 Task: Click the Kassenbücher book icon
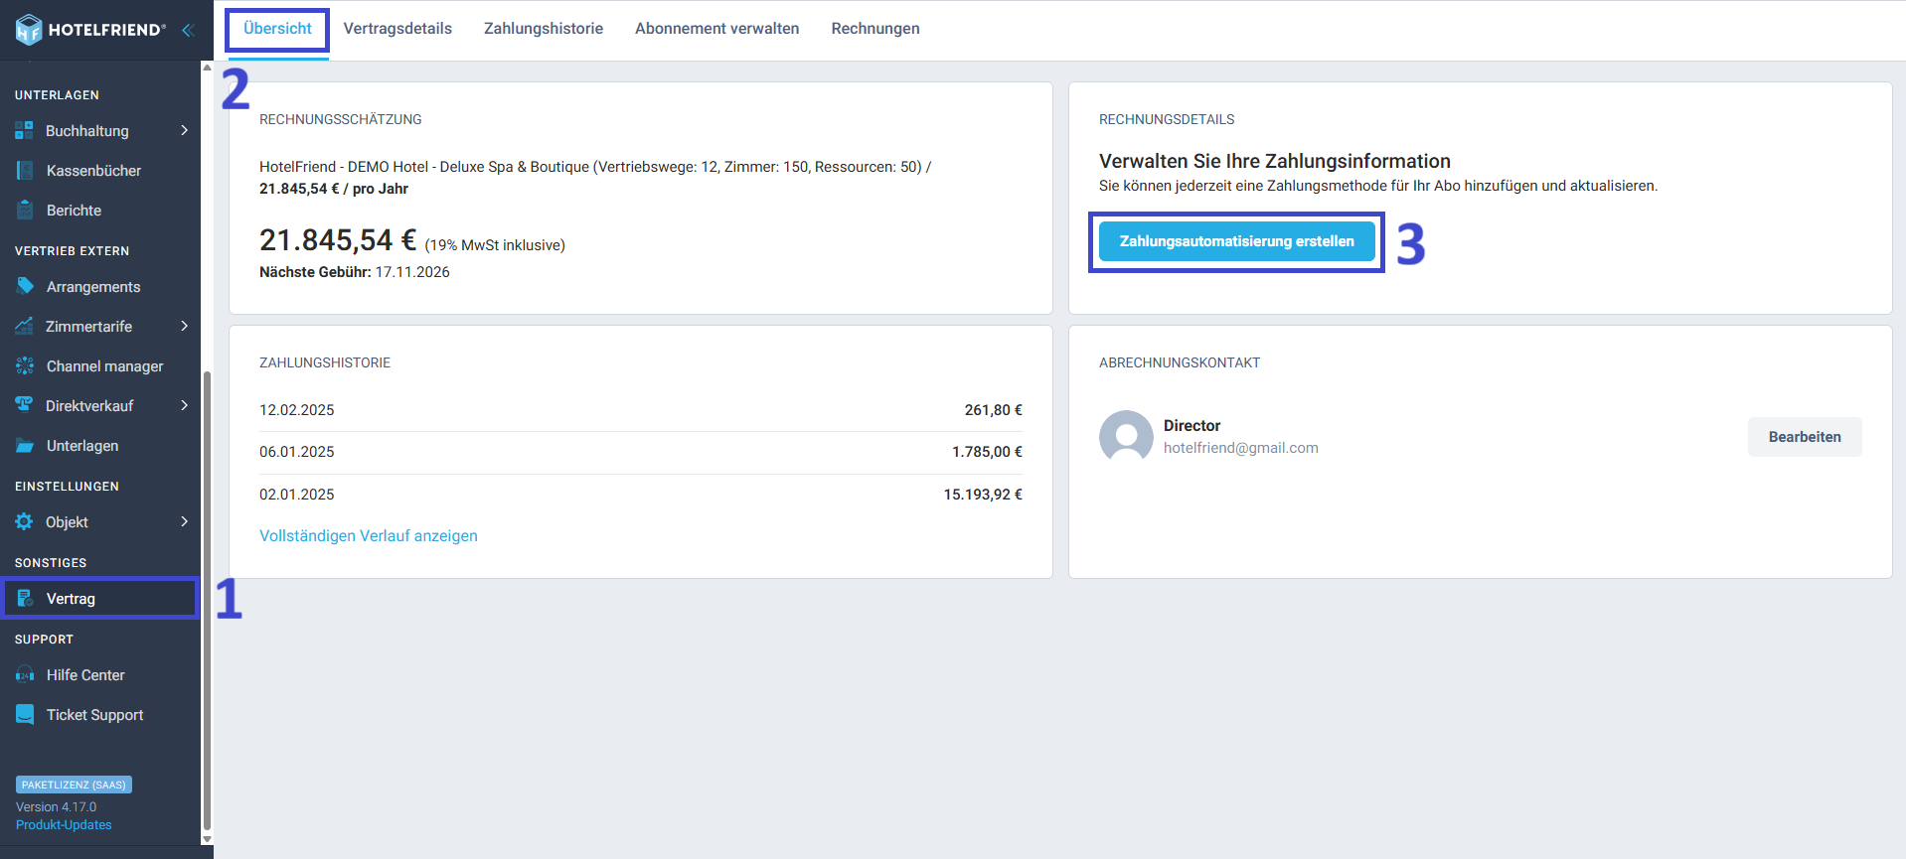[25, 170]
